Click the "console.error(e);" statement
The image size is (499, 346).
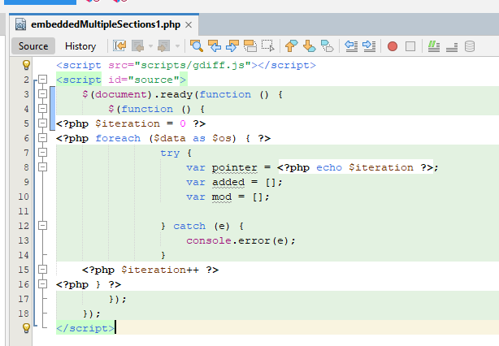[241, 240]
